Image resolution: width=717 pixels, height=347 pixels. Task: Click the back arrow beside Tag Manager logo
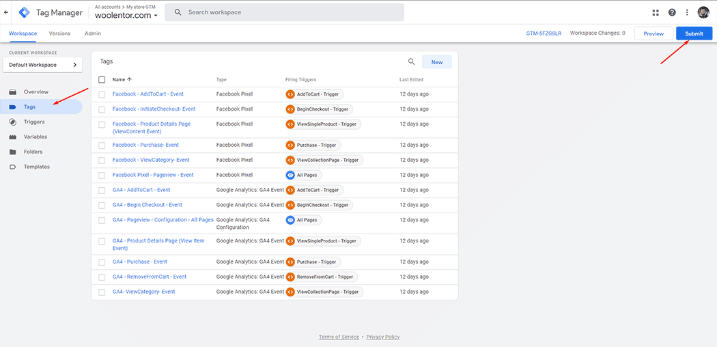click(x=5, y=12)
